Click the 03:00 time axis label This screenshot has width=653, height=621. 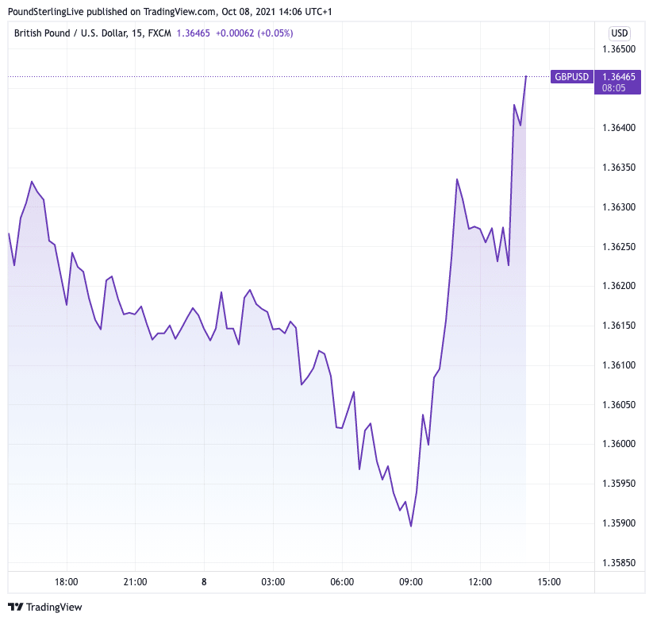[x=273, y=582]
